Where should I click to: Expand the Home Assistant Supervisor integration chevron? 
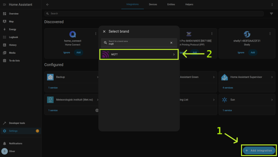click(x=272, y=77)
